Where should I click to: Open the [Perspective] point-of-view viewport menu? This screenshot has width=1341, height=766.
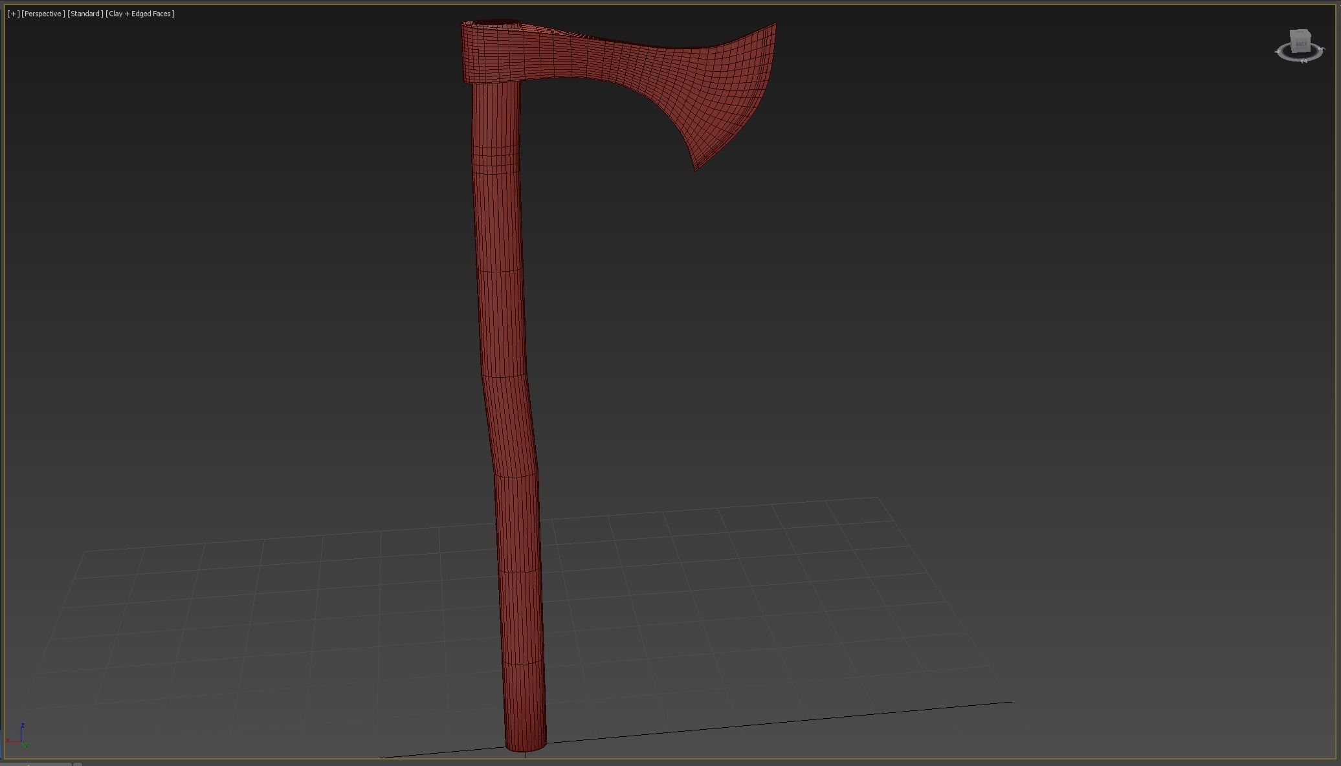(43, 14)
